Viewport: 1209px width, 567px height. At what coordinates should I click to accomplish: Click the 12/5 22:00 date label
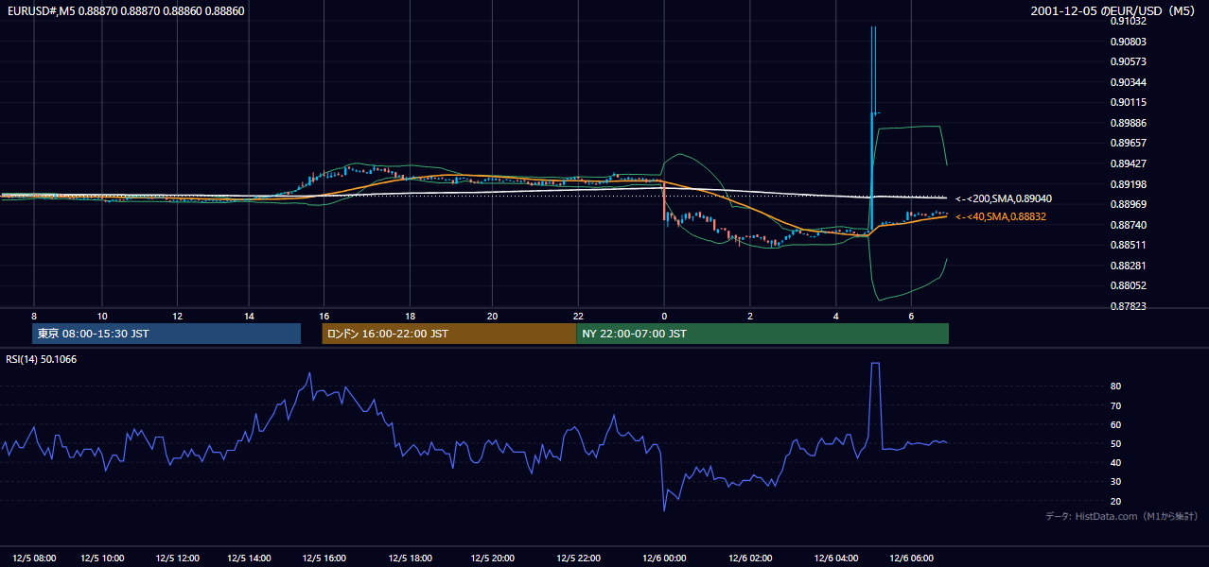click(x=579, y=558)
